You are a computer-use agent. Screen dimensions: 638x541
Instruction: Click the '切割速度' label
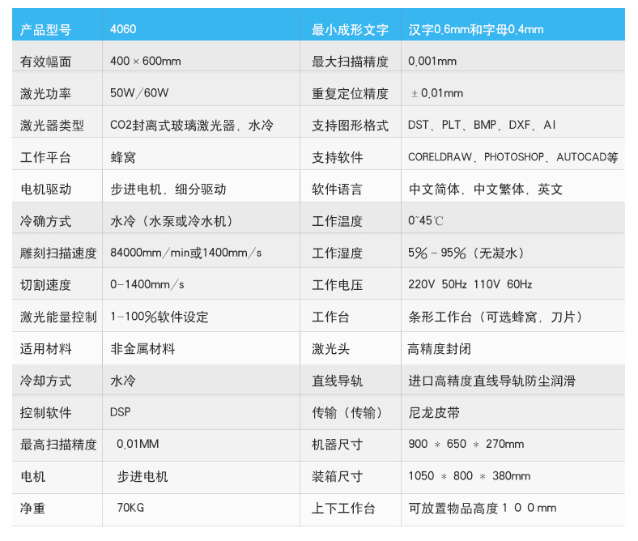pos(45,285)
